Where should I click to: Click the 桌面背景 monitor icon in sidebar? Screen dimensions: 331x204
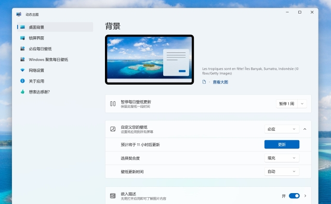pos(22,27)
